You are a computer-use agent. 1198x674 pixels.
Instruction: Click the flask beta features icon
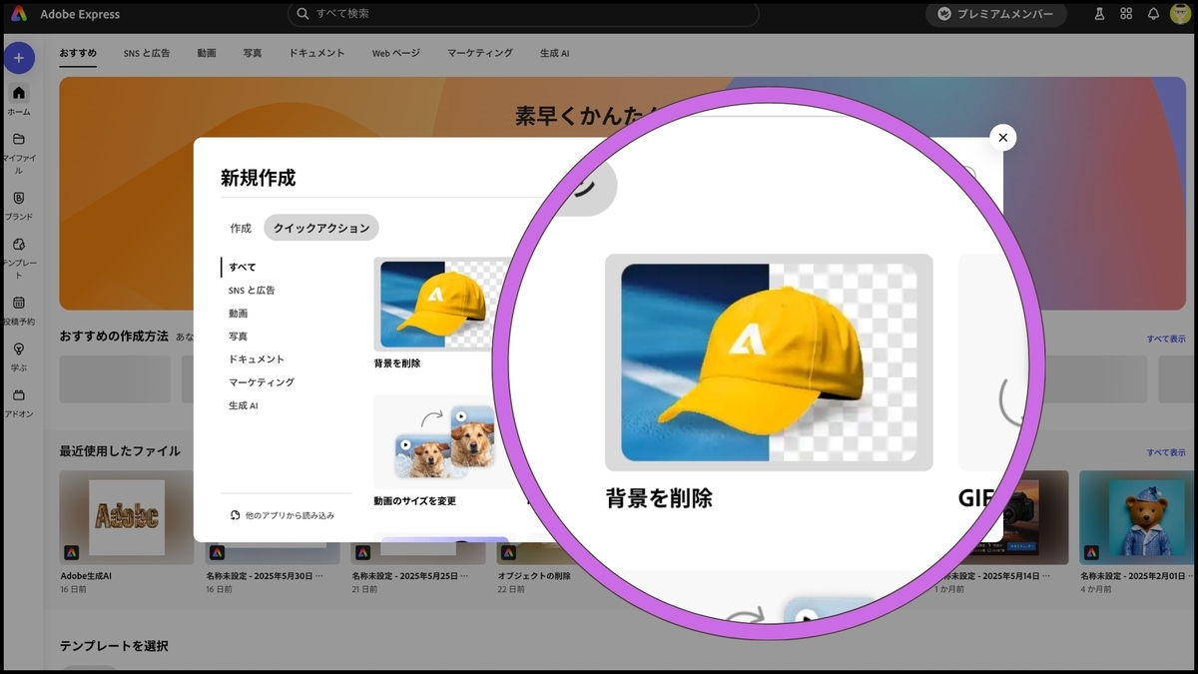[1100, 14]
